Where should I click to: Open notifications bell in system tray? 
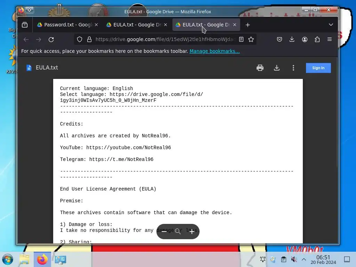[x=263, y=259]
